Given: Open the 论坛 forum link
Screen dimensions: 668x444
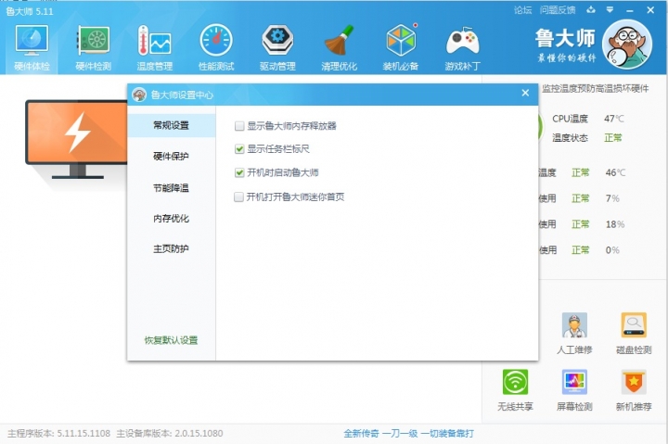Looking at the screenshot, I should pos(522,10).
